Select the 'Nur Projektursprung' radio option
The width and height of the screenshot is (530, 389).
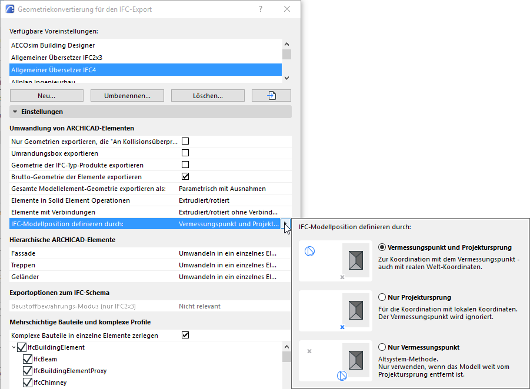[x=382, y=297]
